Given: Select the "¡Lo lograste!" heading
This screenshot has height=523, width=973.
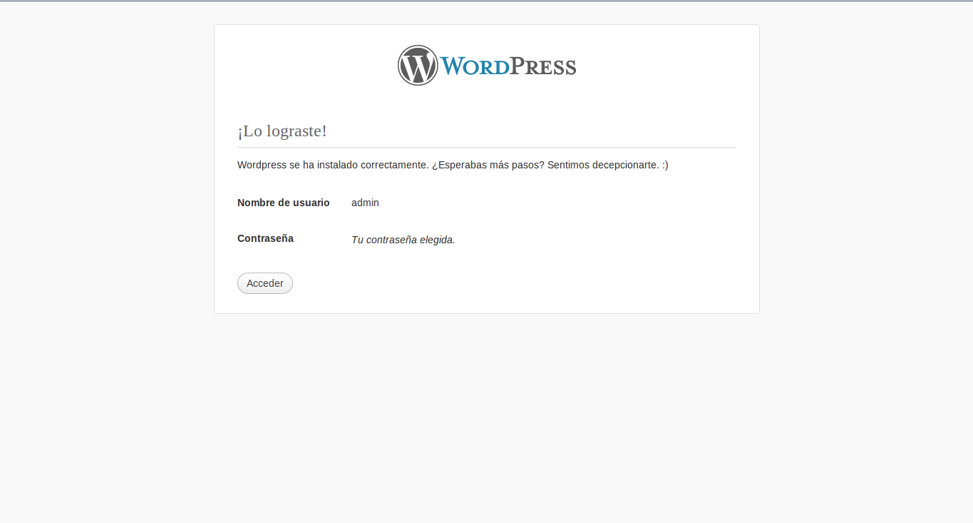Looking at the screenshot, I should (x=282, y=131).
